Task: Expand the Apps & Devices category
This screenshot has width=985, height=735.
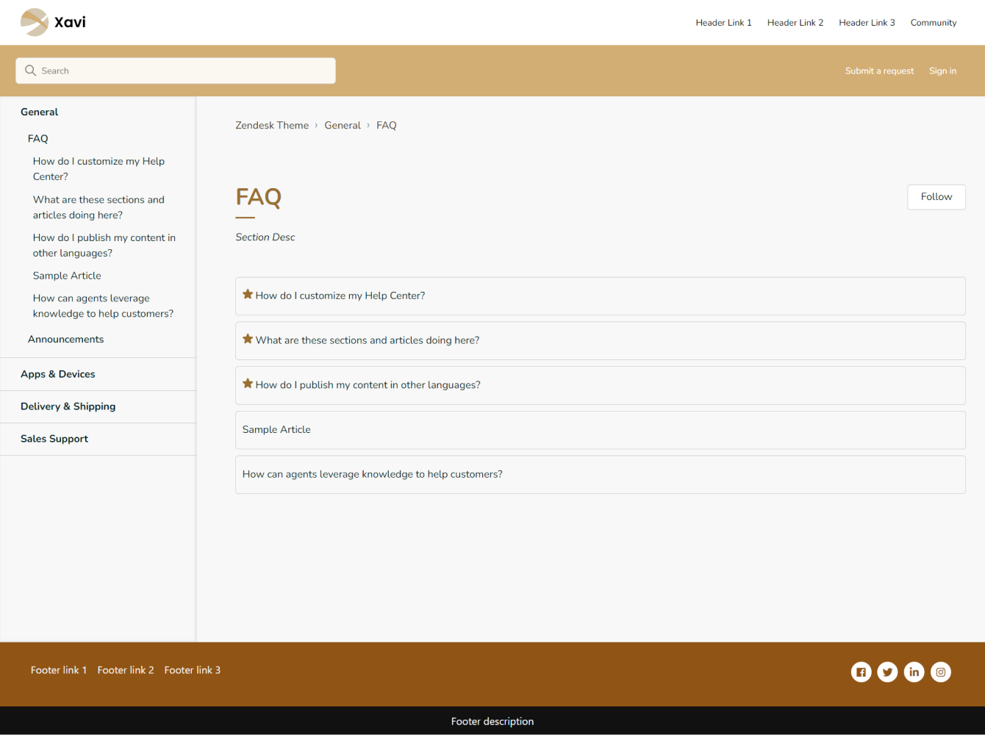Action: [x=58, y=374]
